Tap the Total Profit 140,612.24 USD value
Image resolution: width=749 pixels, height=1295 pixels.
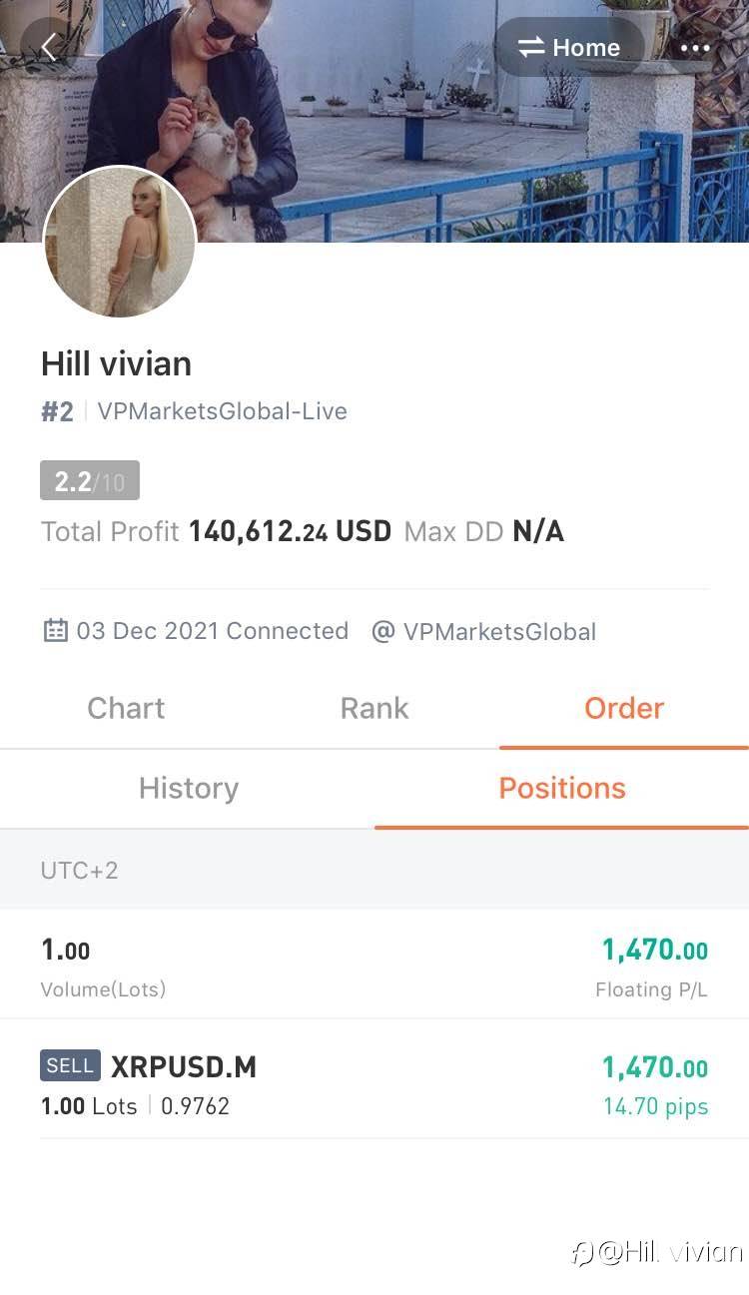290,531
